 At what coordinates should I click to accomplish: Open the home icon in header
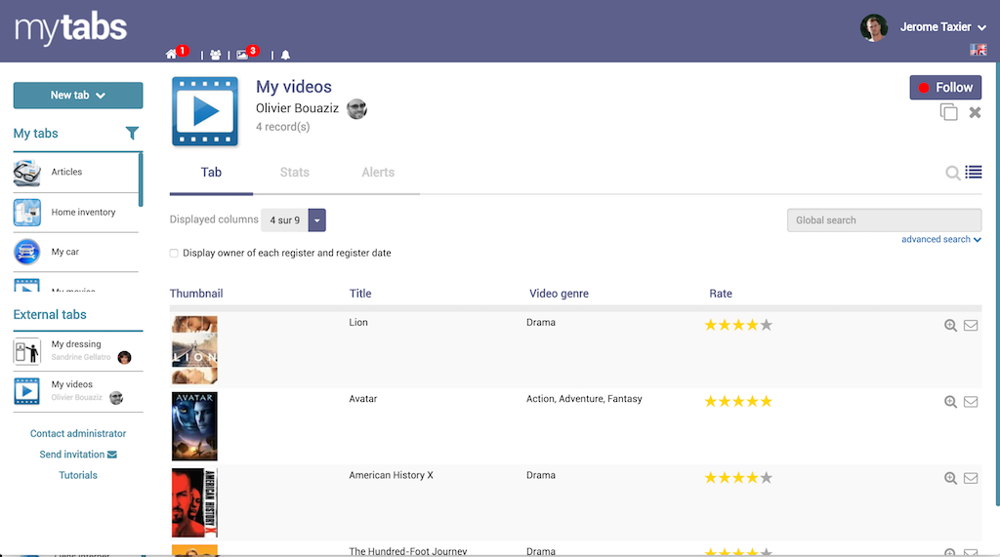171,55
